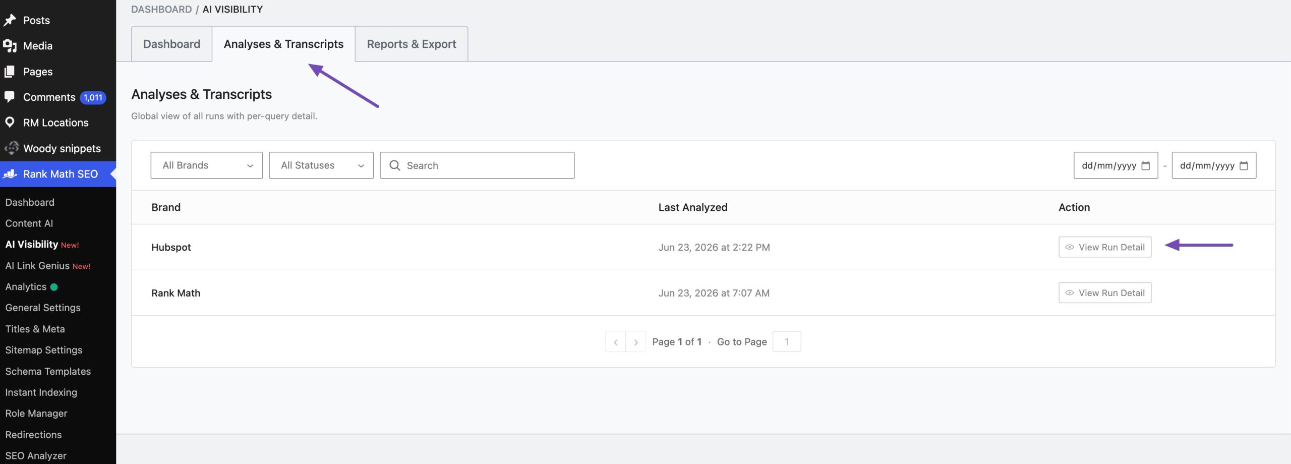Viewport: 1291px width, 464px height.
Task: View run detail for Rank Math
Action: pyautogui.click(x=1105, y=293)
